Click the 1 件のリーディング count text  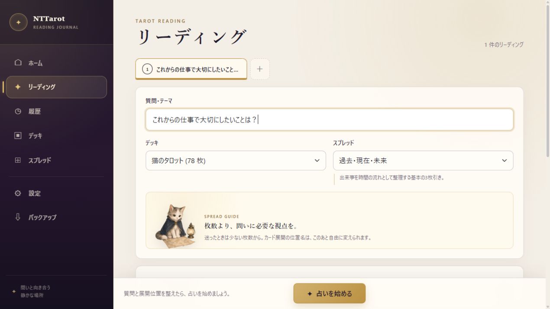pyautogui.click(x=504, y=45)
